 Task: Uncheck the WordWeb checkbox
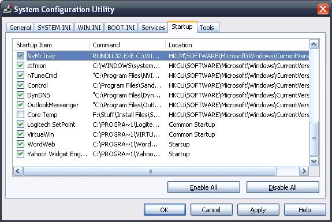pos(20,144)
